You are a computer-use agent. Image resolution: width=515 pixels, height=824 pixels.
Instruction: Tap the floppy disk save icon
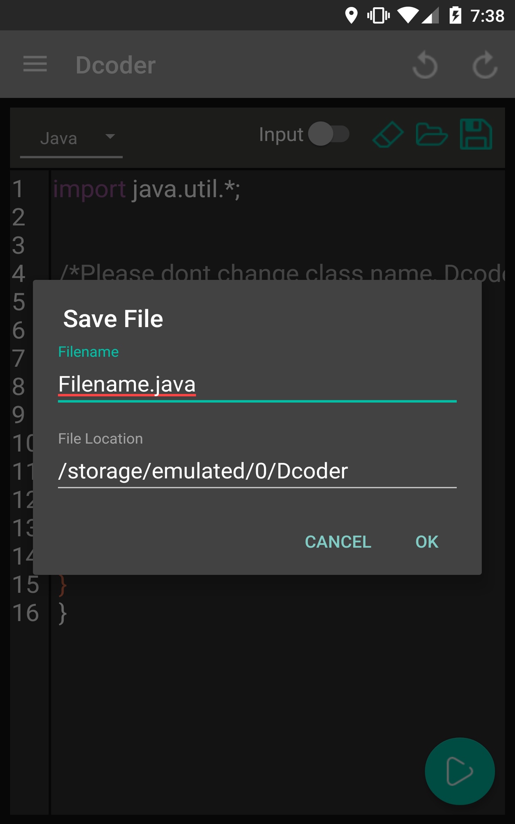click(476, 134)
